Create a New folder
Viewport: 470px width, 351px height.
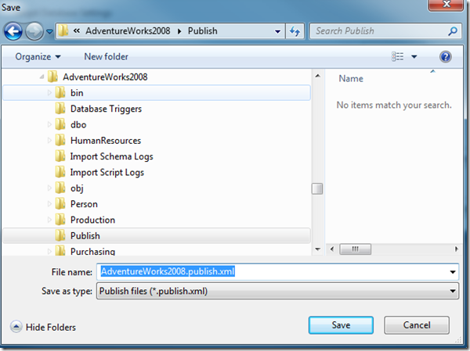point(106,56)
